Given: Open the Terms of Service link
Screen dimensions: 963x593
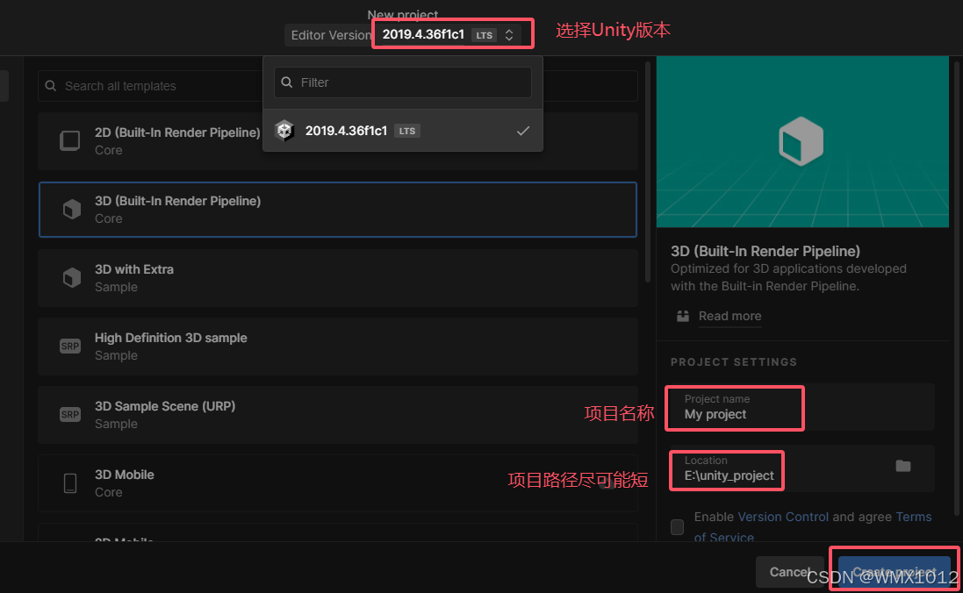Looking at the screenshot, I should [913, 517].
